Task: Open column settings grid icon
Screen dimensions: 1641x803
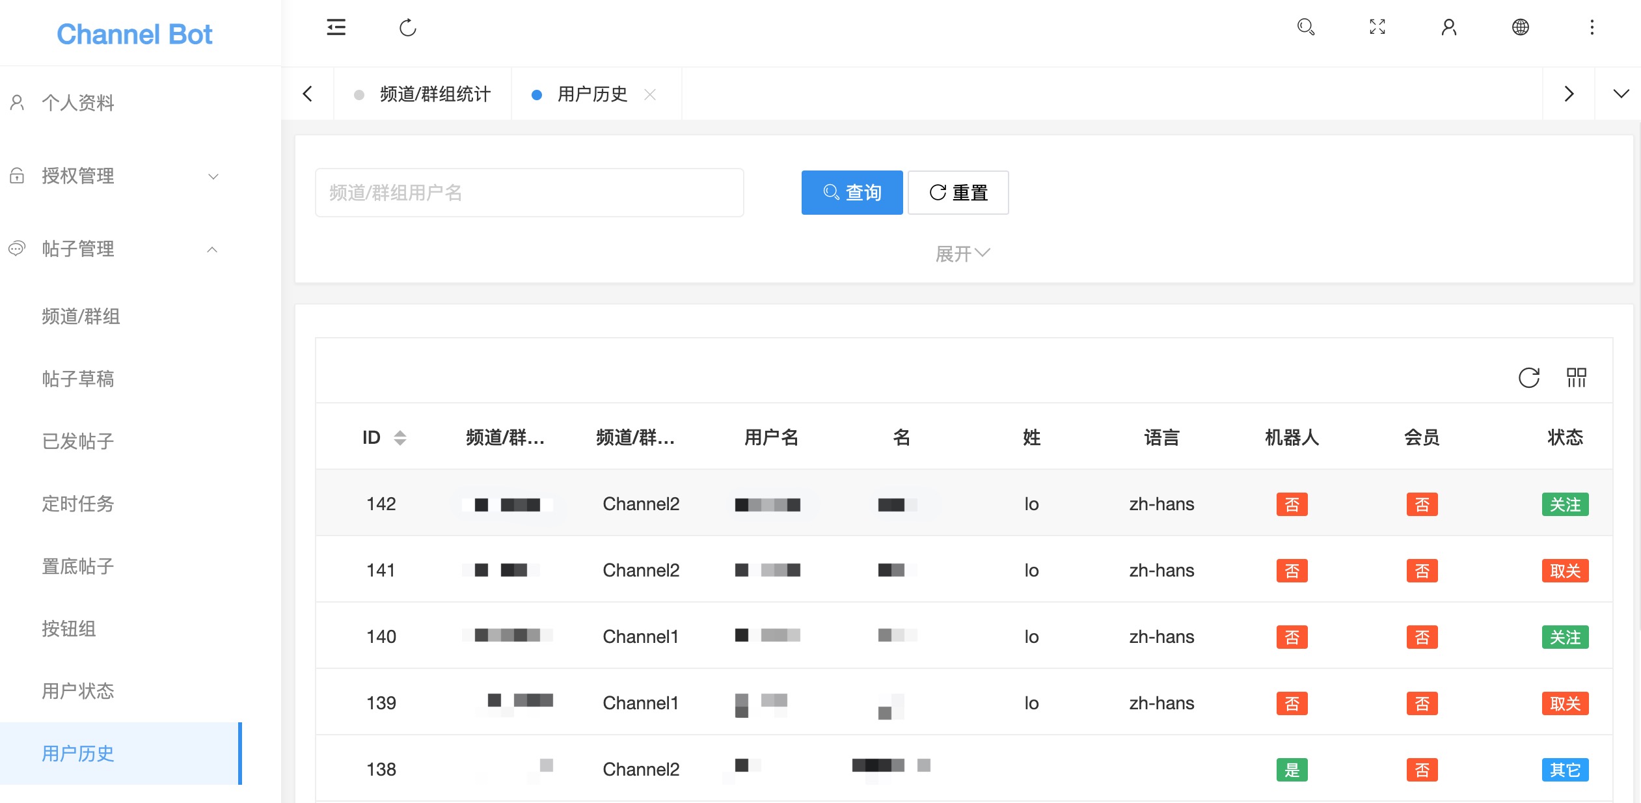Action: tap(1576, 377)
